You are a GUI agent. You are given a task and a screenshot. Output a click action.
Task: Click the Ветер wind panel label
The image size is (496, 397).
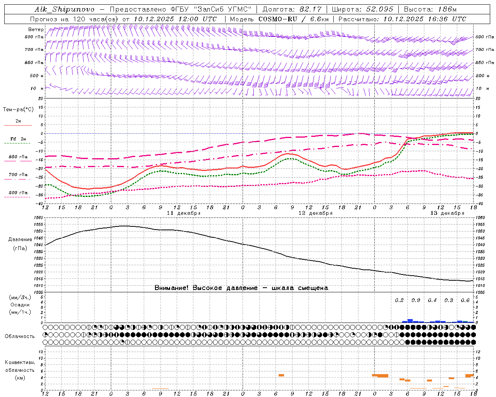36,29
